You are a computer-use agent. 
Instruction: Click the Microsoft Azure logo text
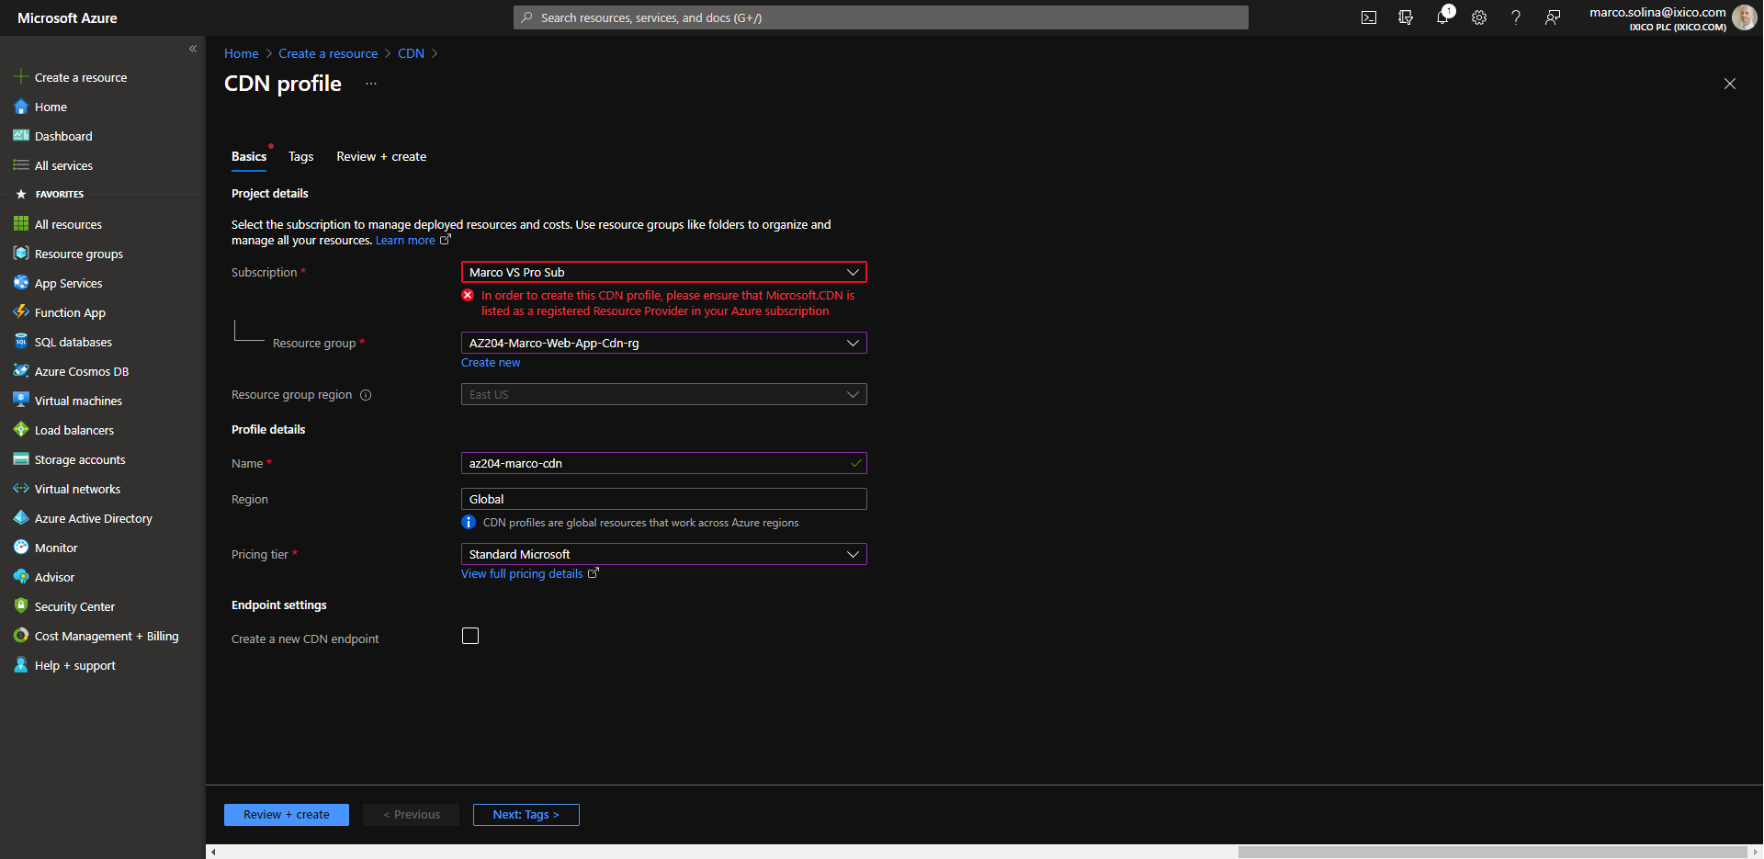67,17
